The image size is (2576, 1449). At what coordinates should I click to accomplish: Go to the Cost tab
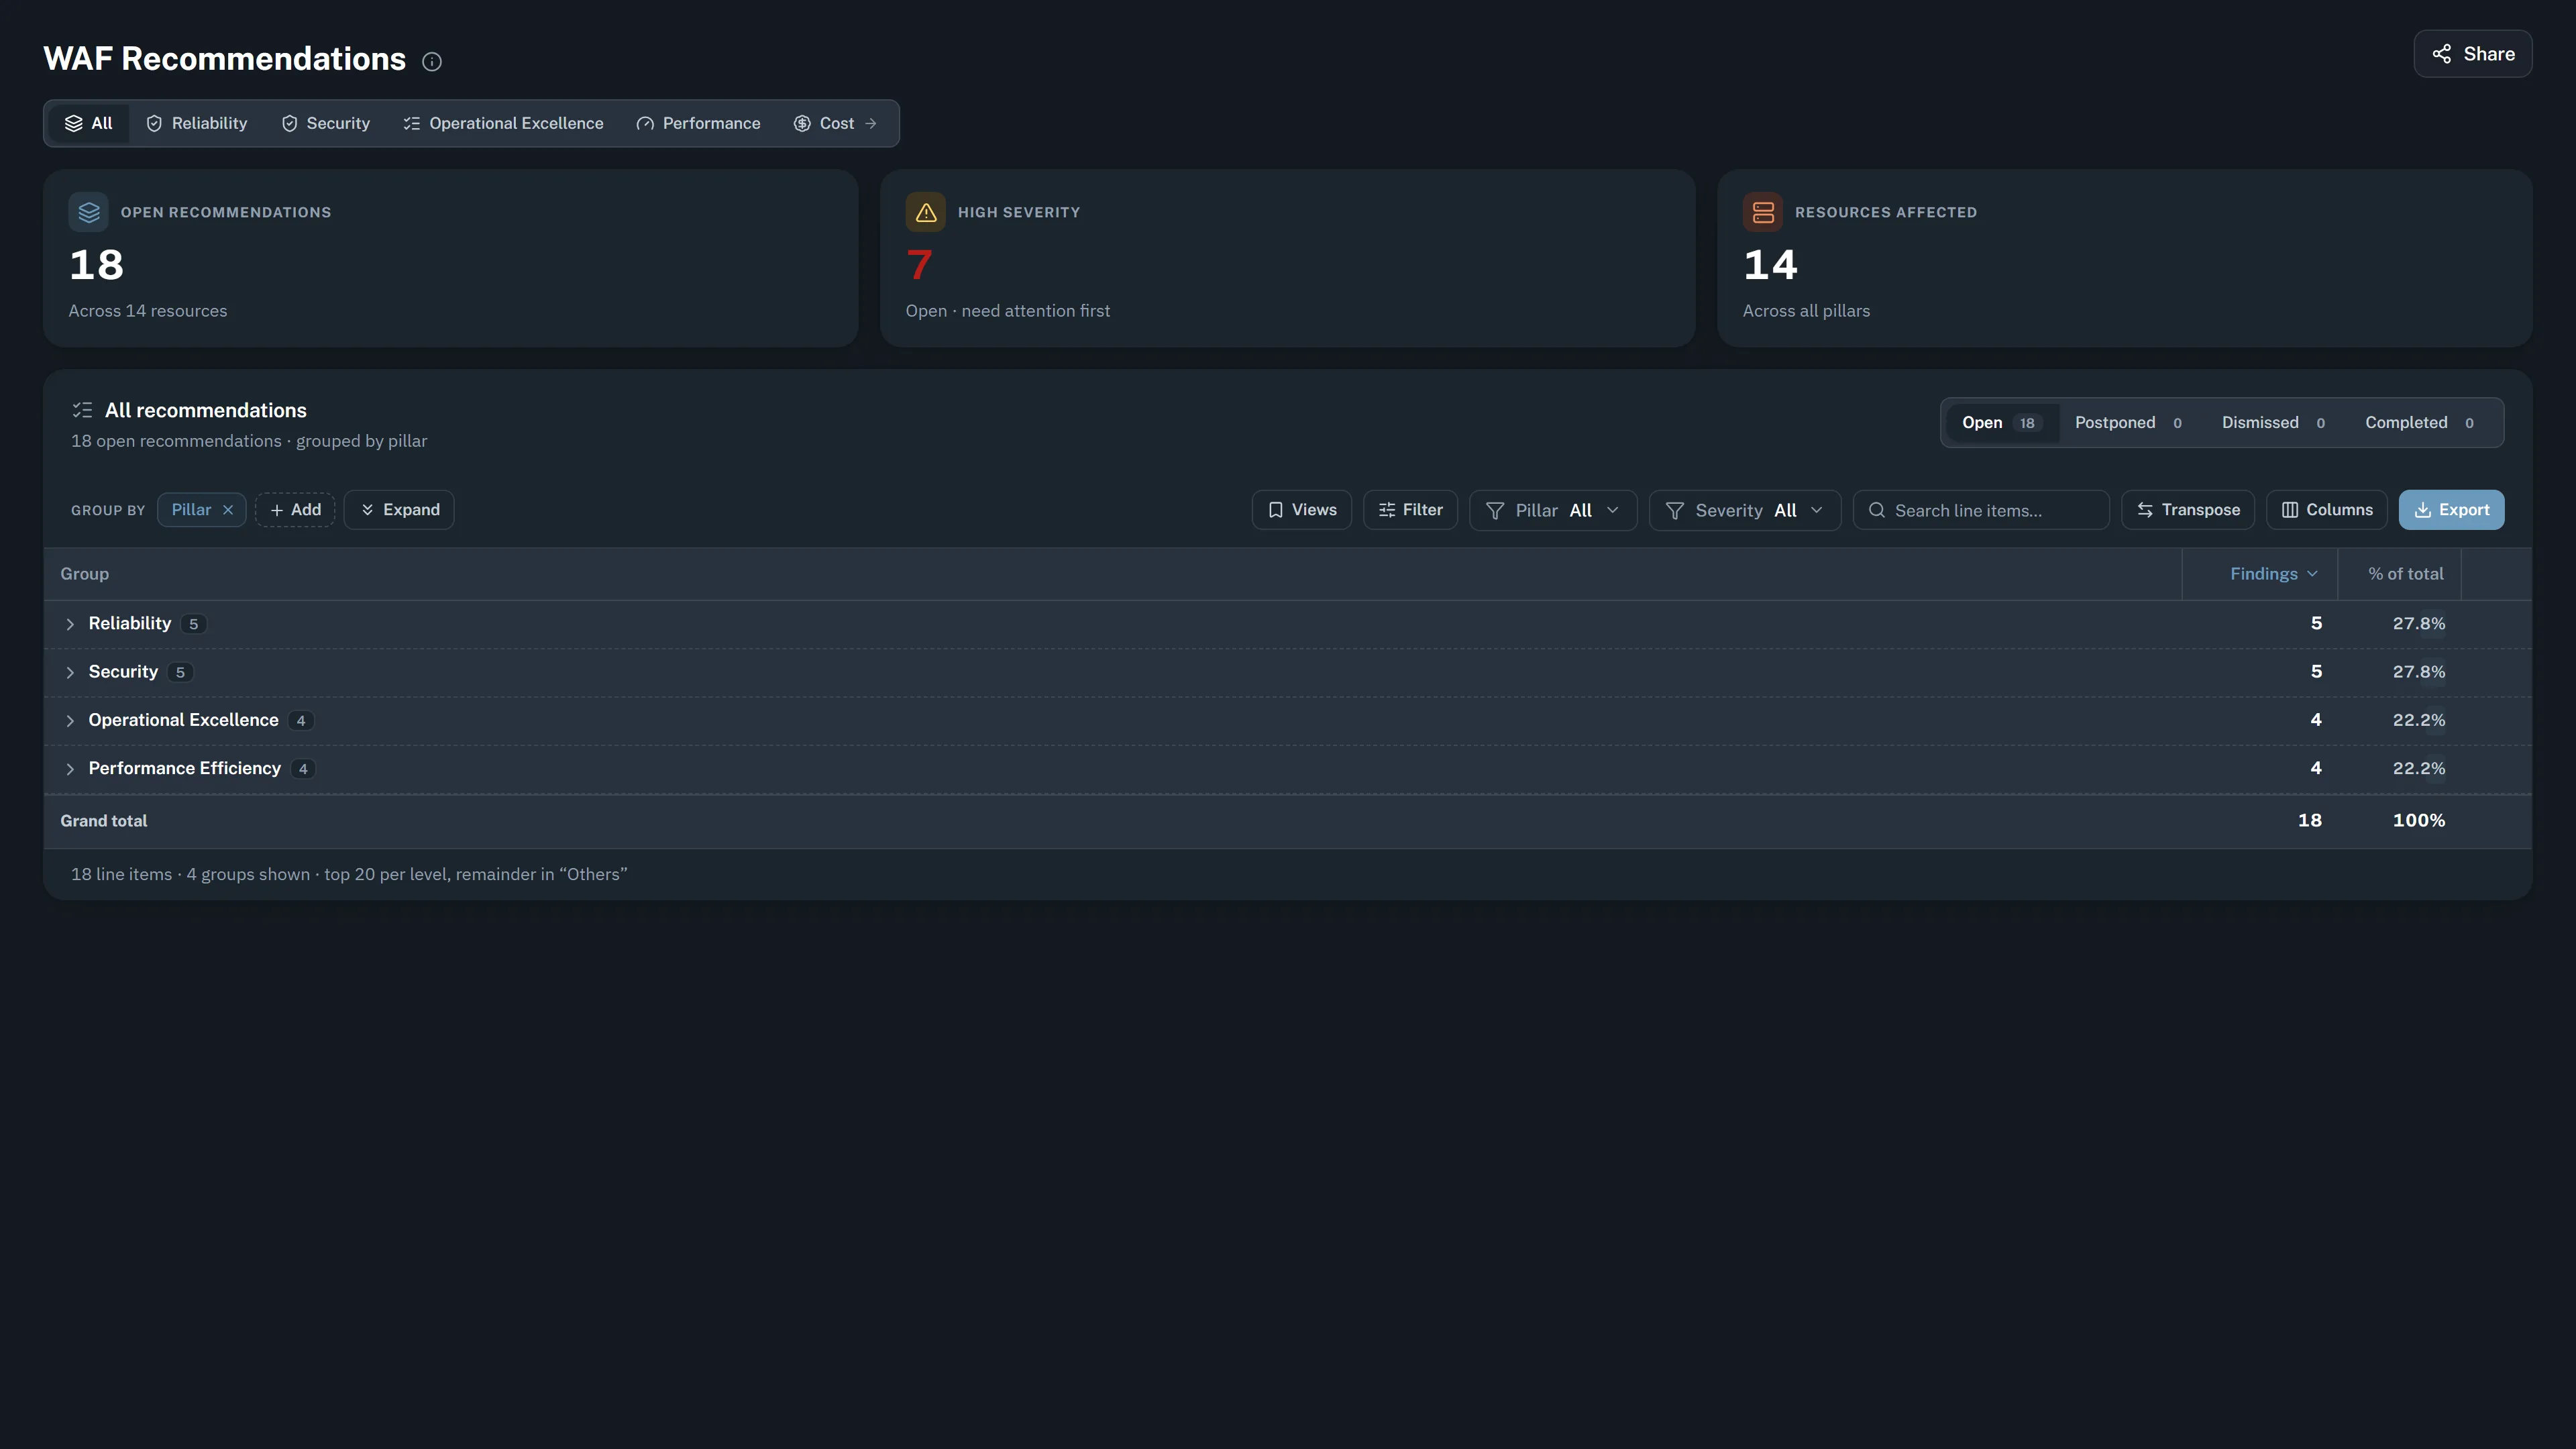click(836, 123)
